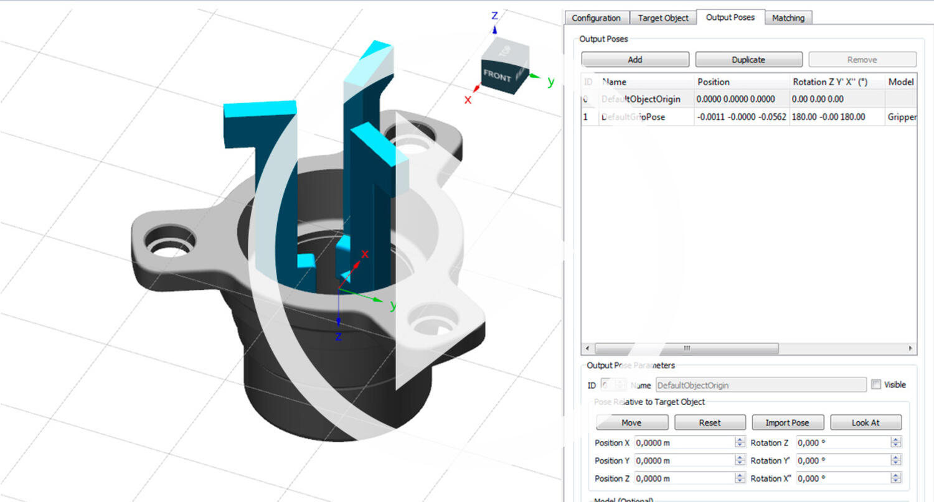Click the Move pose button
Image resolution: width=934 pixels, height=502 pixels.
[x=631, y=423]
